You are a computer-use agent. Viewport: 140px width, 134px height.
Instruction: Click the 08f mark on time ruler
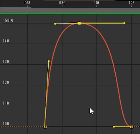[x=62, y=3]
